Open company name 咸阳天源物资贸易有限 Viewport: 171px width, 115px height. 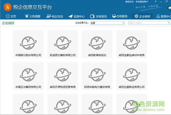click(63, 87)
